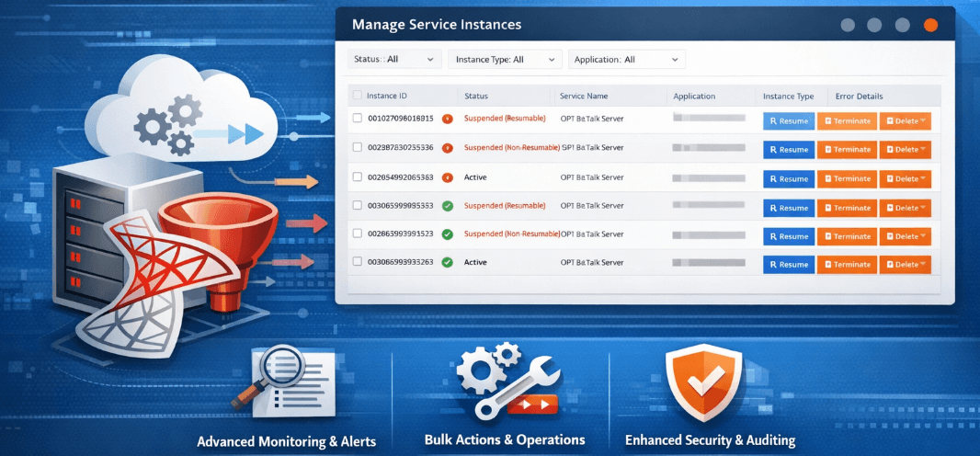
Task: Click the Manage Service Instances window title
Action: pos(437,26)
